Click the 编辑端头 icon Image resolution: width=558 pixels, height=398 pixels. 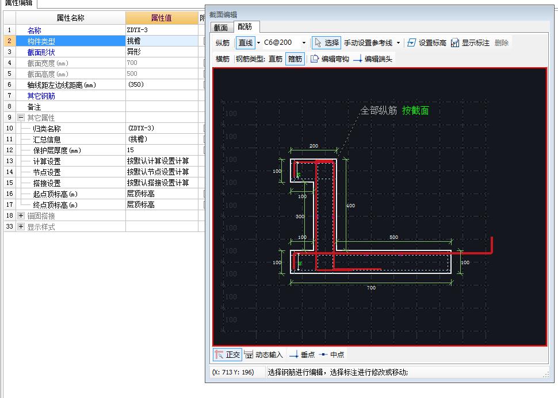pyautogui.click(x=358, y=59)
